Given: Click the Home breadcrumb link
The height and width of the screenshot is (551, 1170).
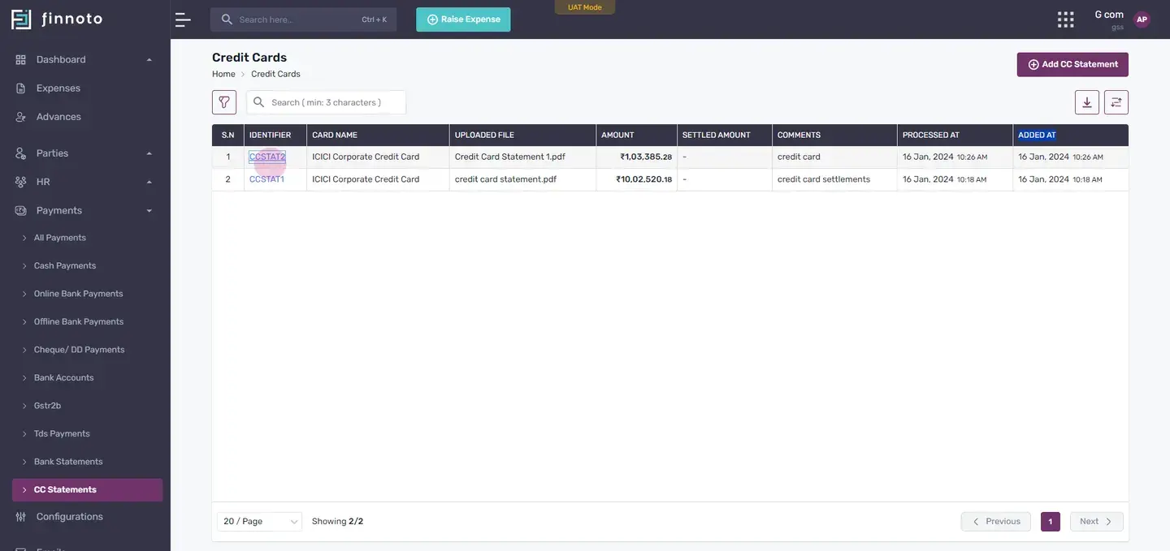Looking at the screenshot, I should 223,74.
